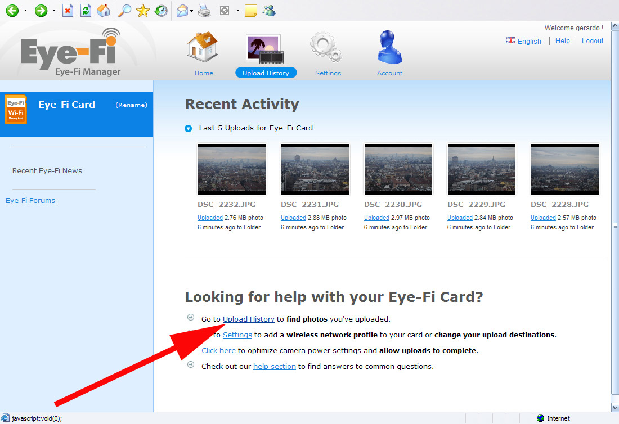Screen dimensions: 619x424
Task: Click the vertical scrollbar thumb grip
Action: (615, 226)
